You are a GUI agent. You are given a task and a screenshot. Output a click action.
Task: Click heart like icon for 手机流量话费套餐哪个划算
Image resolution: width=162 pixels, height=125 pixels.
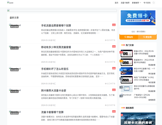click(x=113, y=40)
